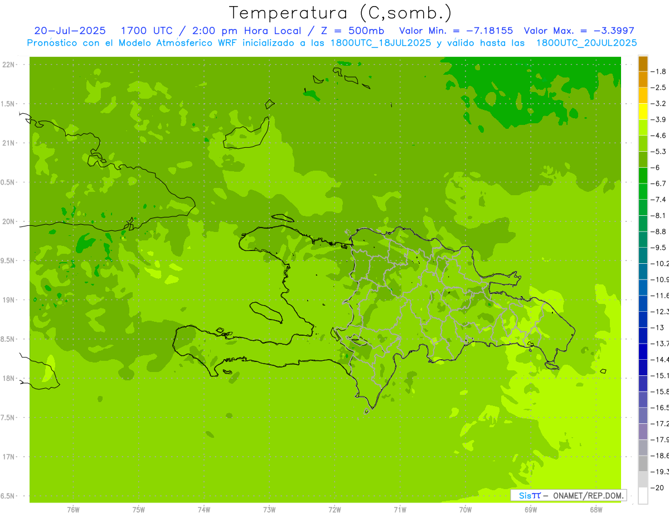669x517 pixels.
Task: Click the "72W" longitude axis label
Action: 335,509
